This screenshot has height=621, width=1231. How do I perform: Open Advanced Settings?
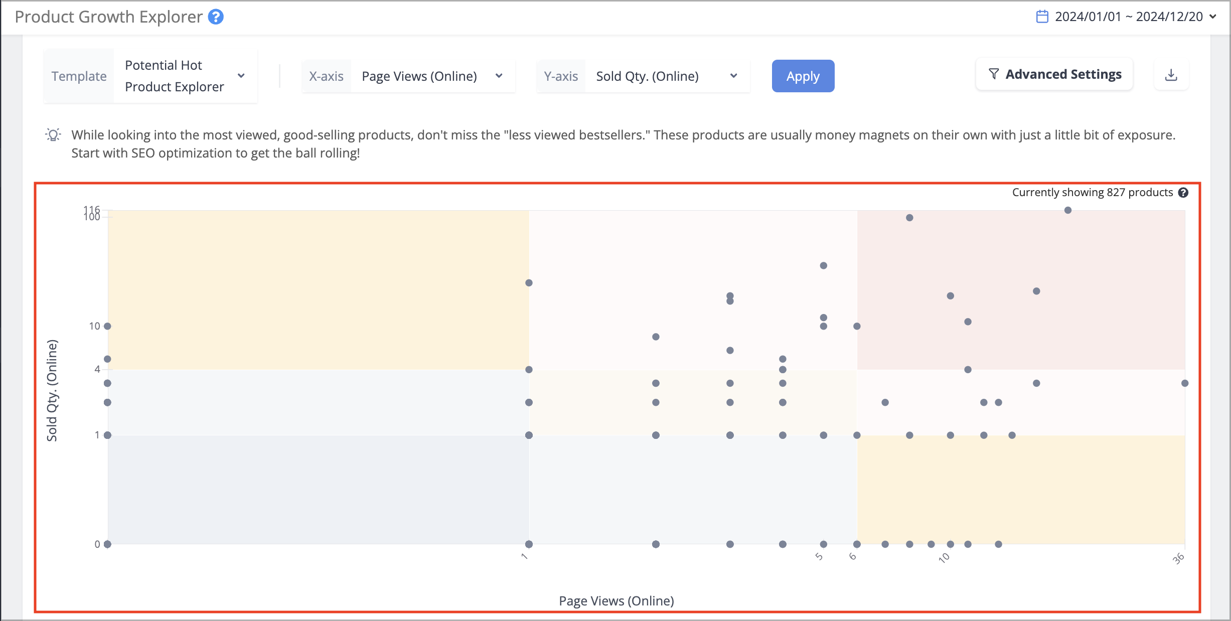pyautogui.click(x=1054, y=74)
